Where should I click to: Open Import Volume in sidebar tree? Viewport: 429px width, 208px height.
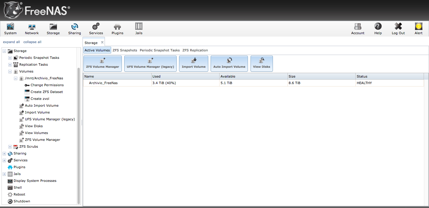click(37, 112)
